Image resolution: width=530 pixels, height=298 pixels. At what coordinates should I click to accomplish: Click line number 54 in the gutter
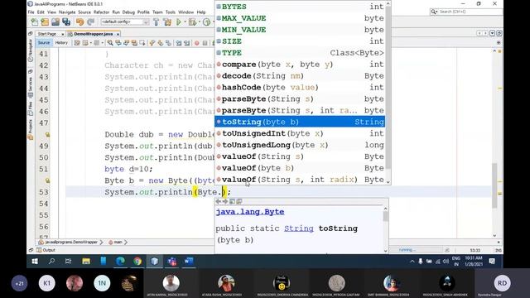click(44, 204)
